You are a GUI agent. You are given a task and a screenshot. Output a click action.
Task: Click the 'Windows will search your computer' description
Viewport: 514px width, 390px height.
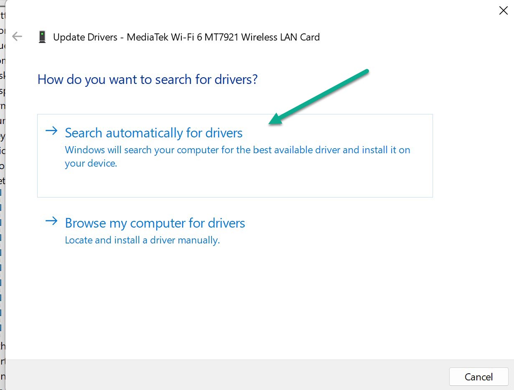point(237,157)
